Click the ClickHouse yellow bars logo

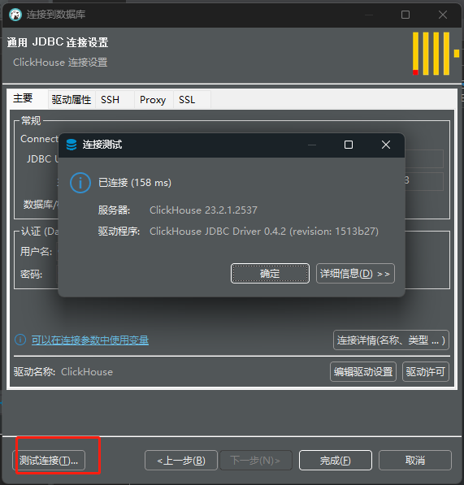click(436, 54)
